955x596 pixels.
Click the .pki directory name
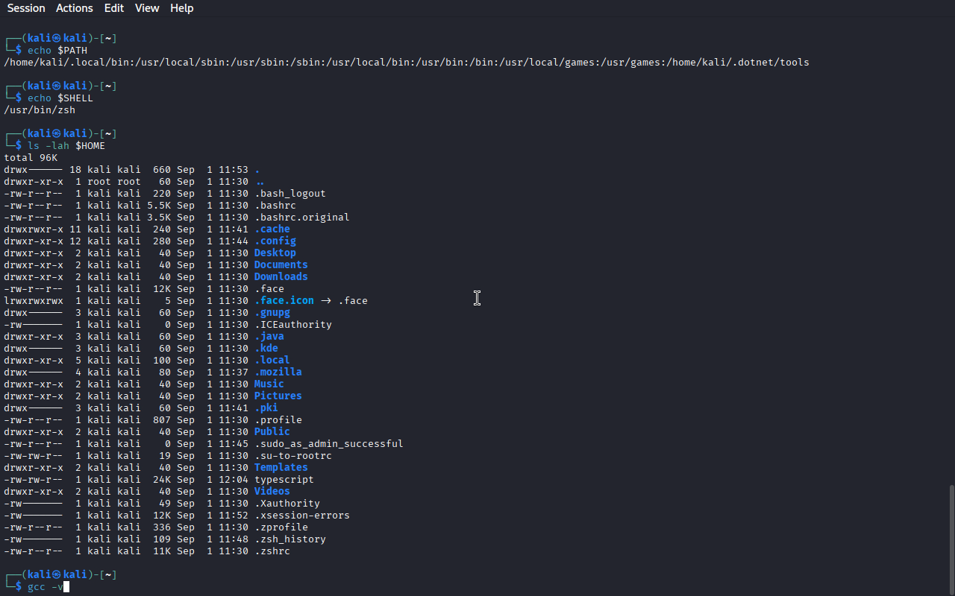(266, 408)
